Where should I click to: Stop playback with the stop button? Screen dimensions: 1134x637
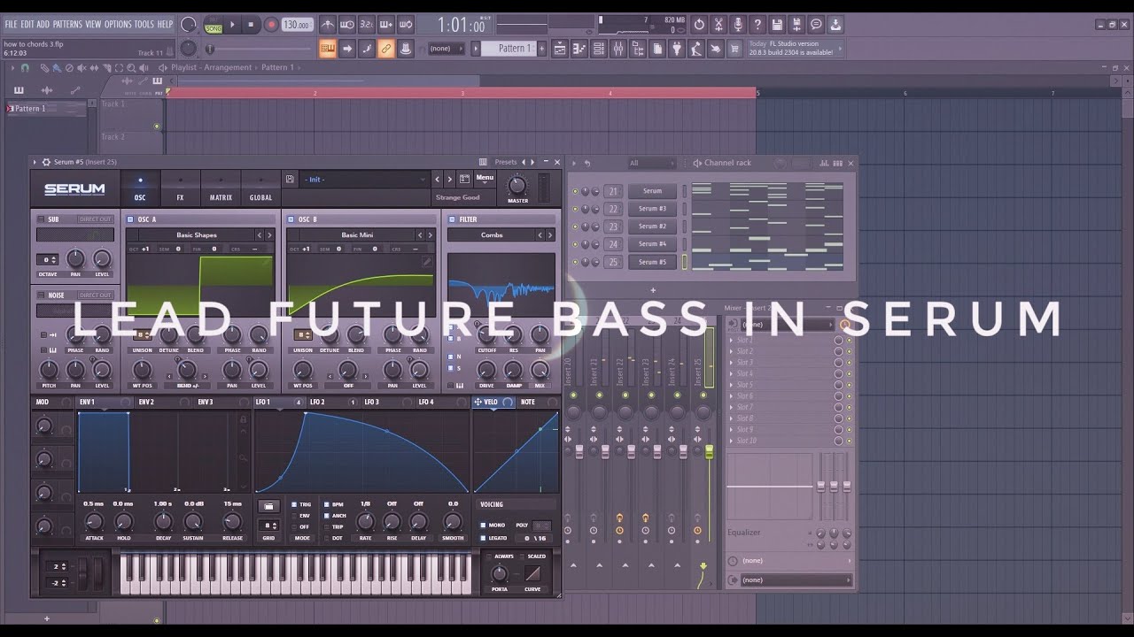click(252, 25)
